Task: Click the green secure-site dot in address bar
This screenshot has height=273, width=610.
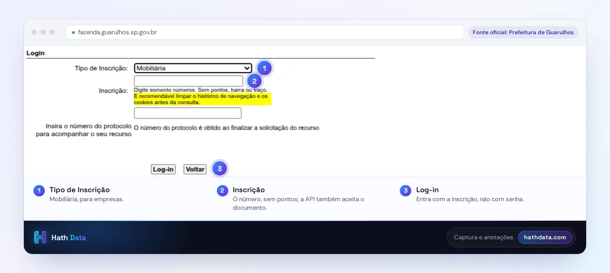Action: tap(73, 32)
